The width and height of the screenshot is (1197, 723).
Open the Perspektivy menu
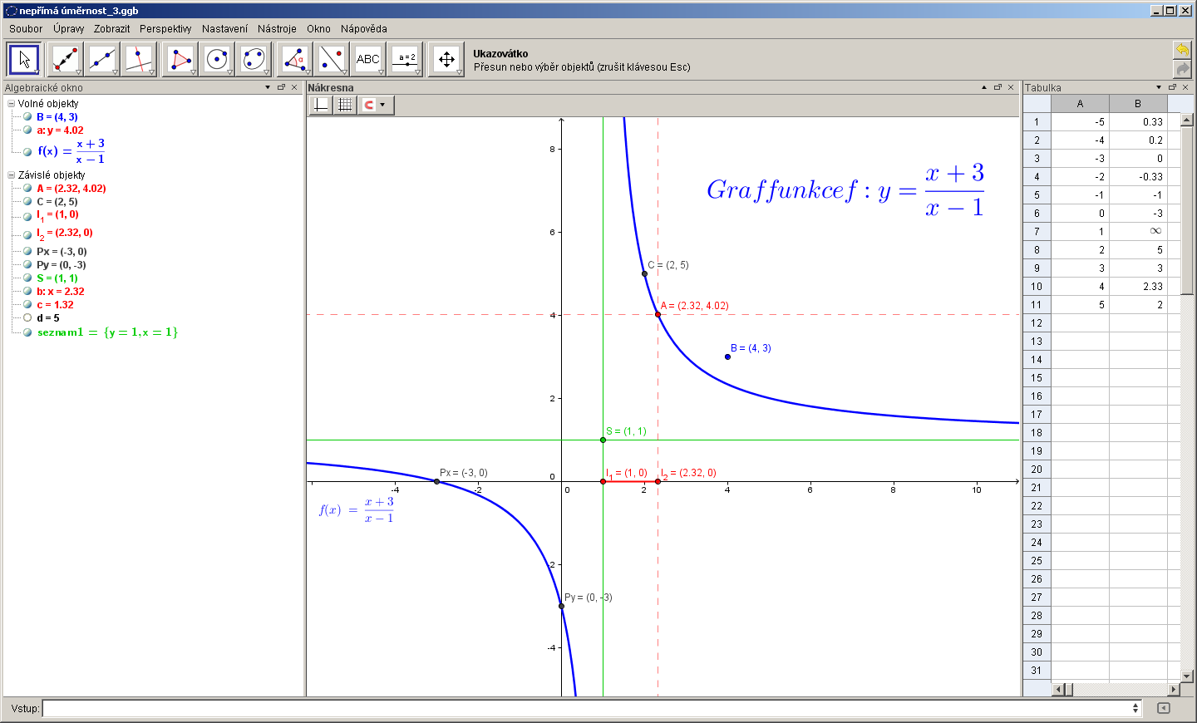point(165,28)
